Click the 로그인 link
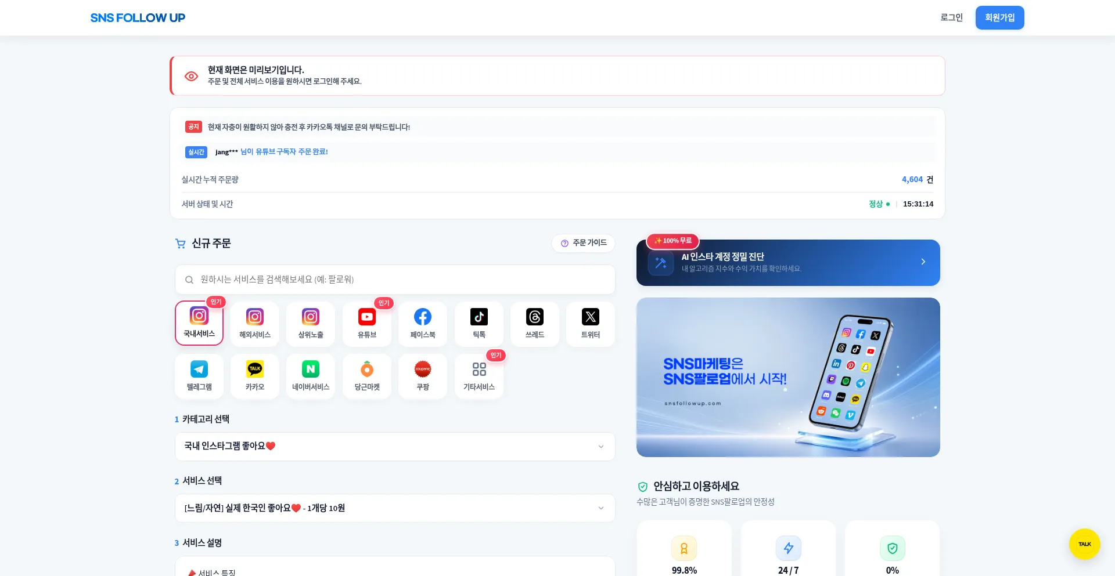The width and height of the screenshot is (1115, 576). [x=951, y=17]
